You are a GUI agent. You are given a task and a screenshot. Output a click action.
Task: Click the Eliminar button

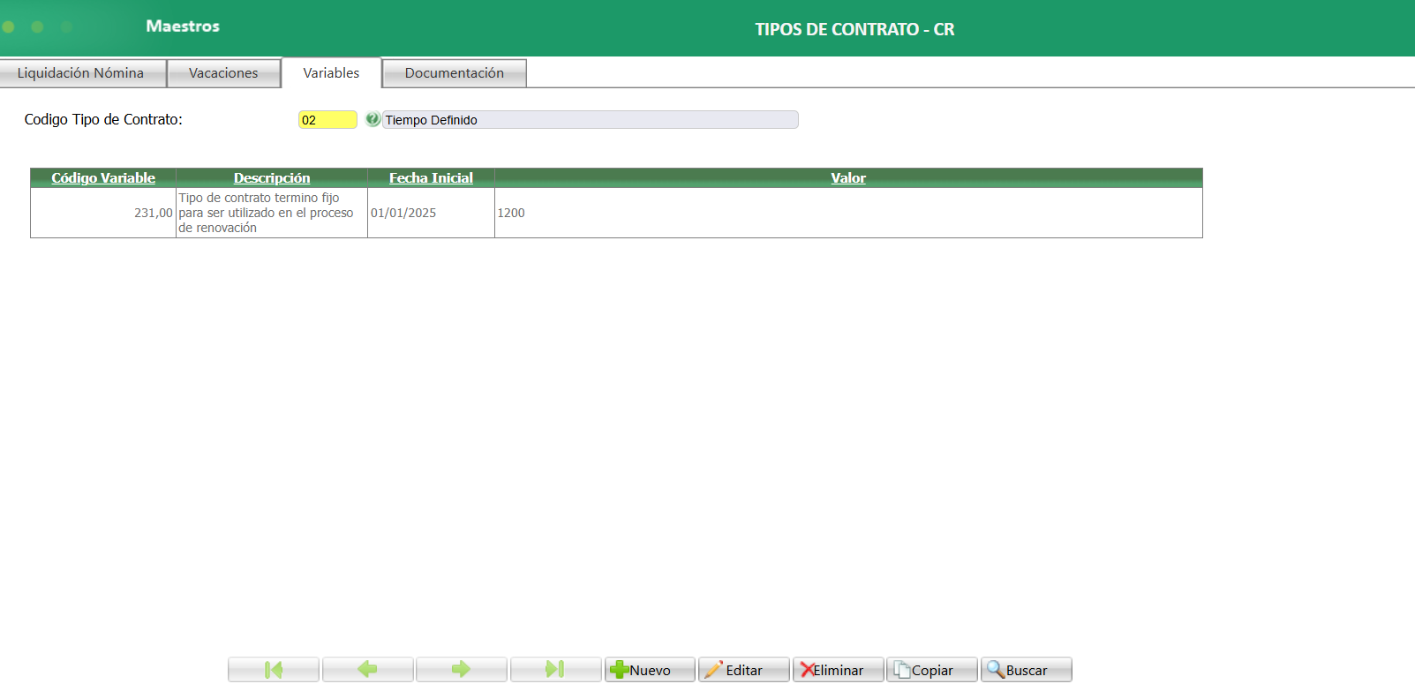(x=838, y=670)
